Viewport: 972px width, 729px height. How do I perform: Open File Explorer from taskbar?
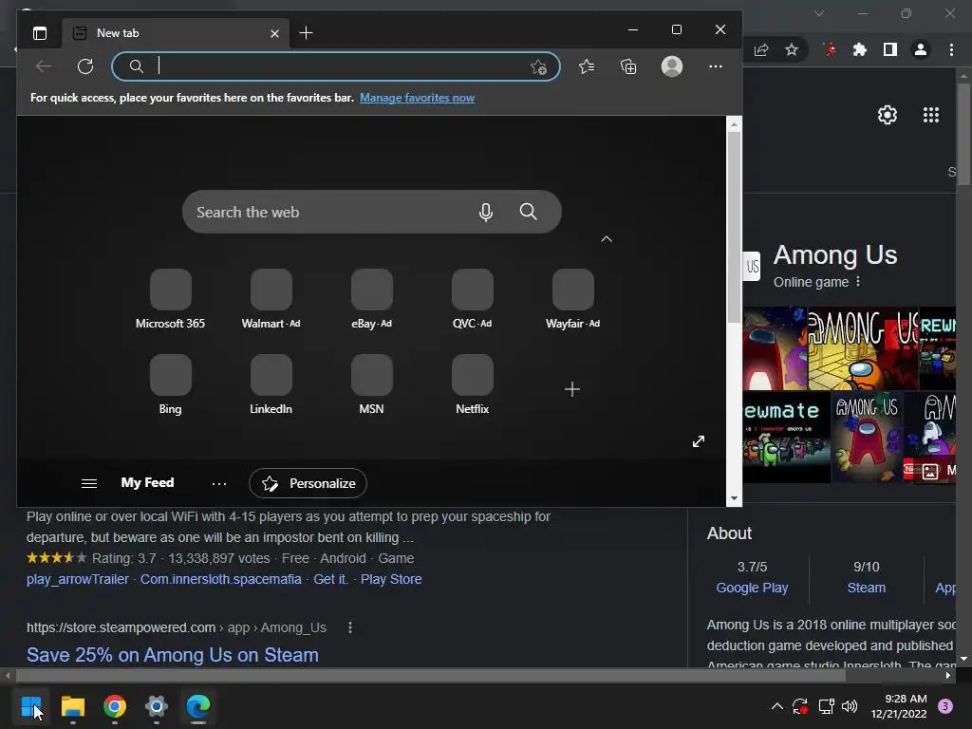pyautogui.click(x=72, y=706)
